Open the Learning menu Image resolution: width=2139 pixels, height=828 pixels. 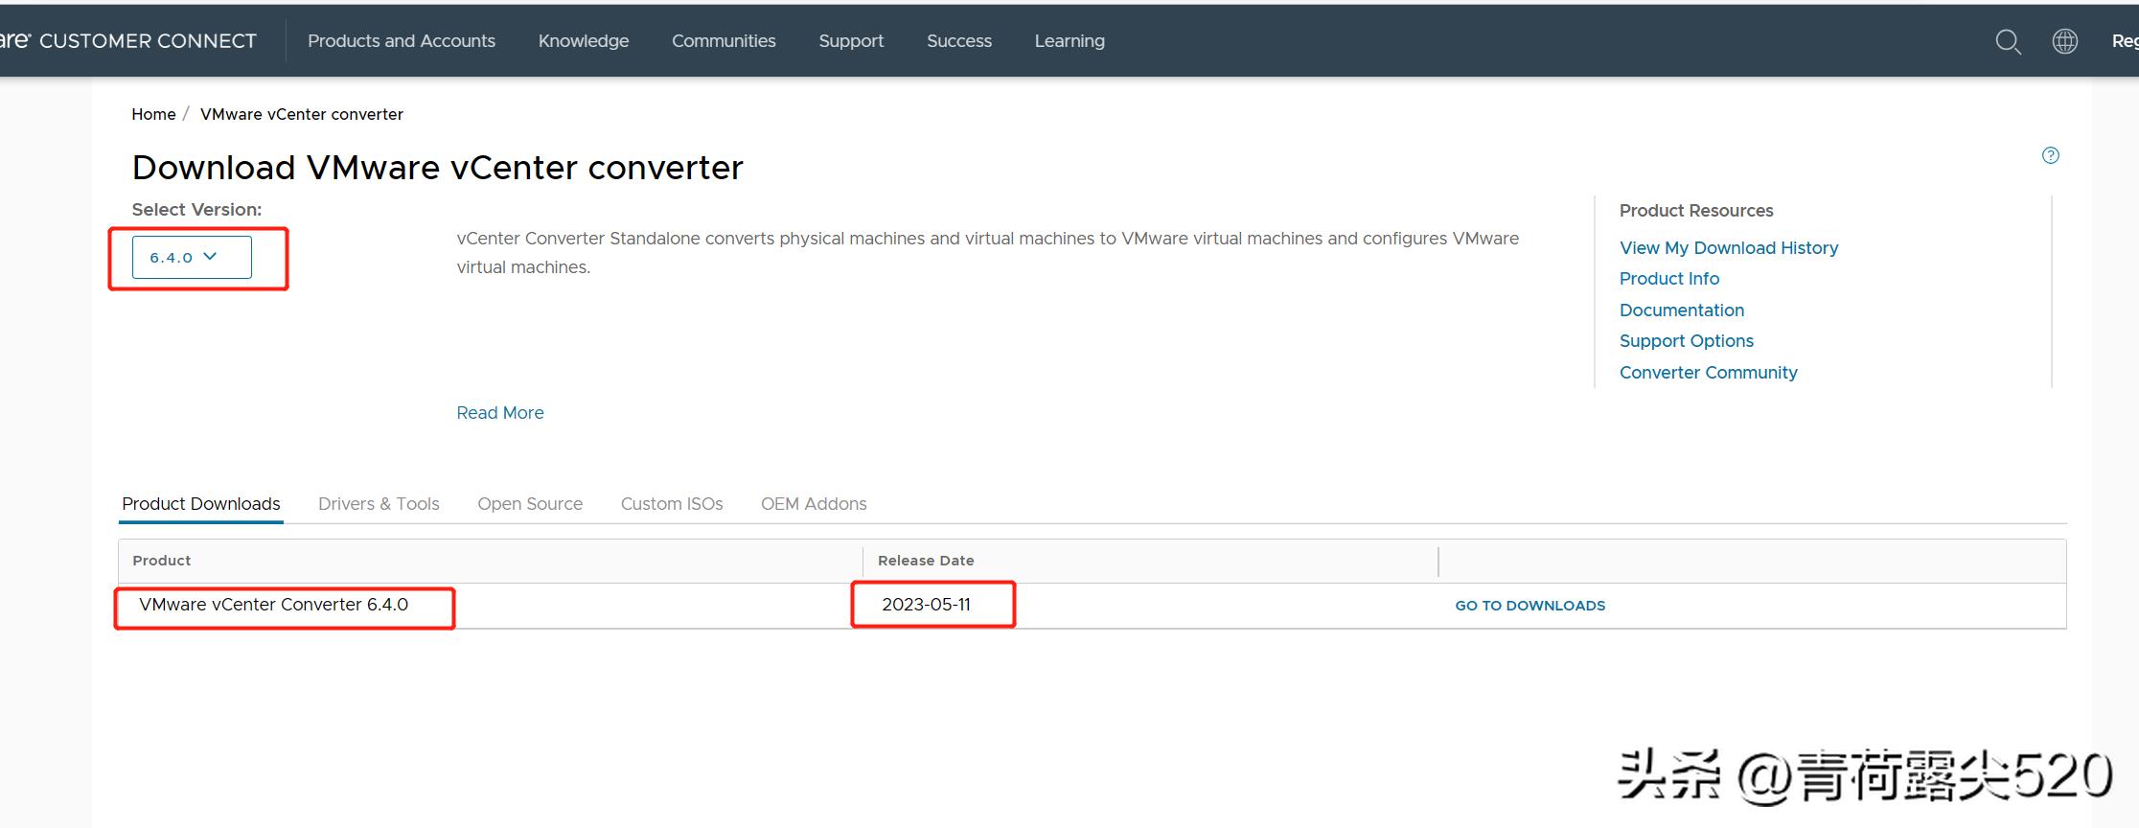[1069, 41]
